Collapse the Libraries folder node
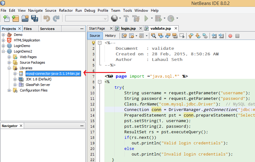This screenshot has width=255, height=162. tap(9, 68)
